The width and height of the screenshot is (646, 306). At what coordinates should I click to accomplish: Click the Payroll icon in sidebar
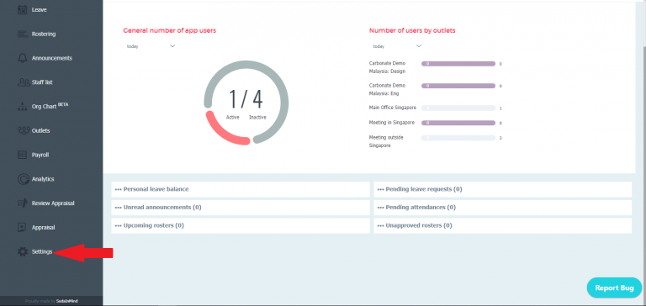click(x=22, y=155)
